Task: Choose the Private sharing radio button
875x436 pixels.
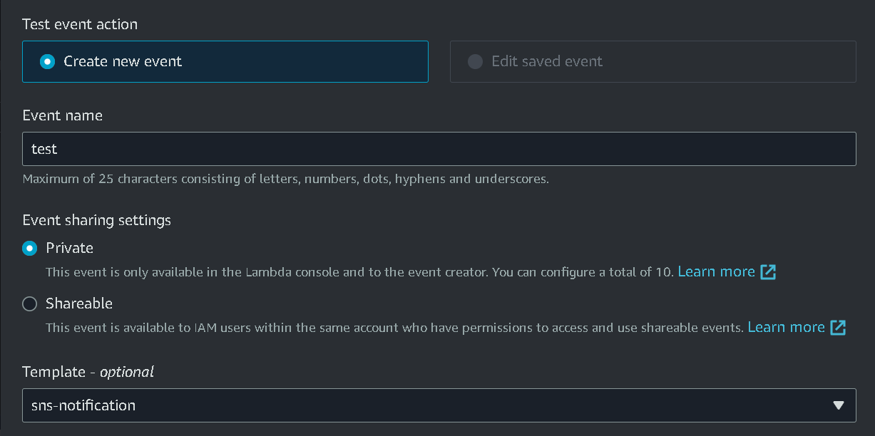Action: coord(30,249)
